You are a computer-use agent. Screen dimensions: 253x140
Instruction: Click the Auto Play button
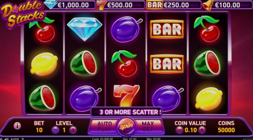click(104, 126)
